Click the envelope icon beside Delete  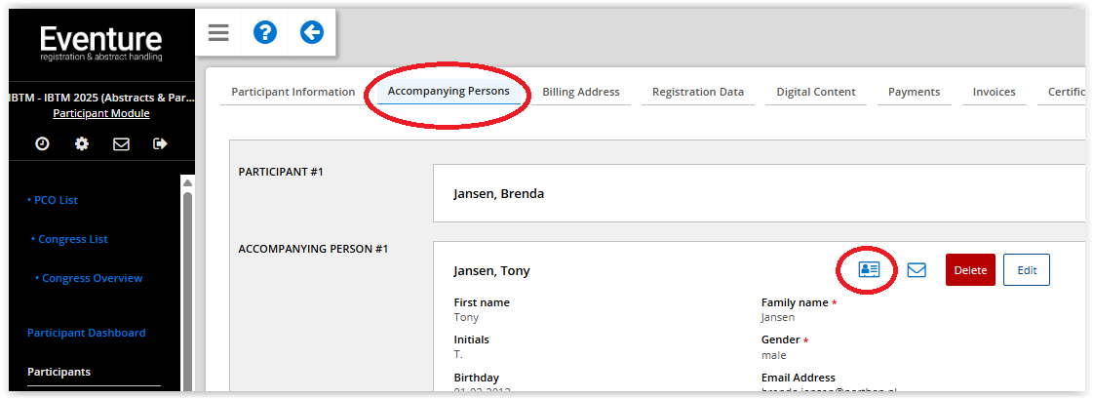(x=917, y=270)
